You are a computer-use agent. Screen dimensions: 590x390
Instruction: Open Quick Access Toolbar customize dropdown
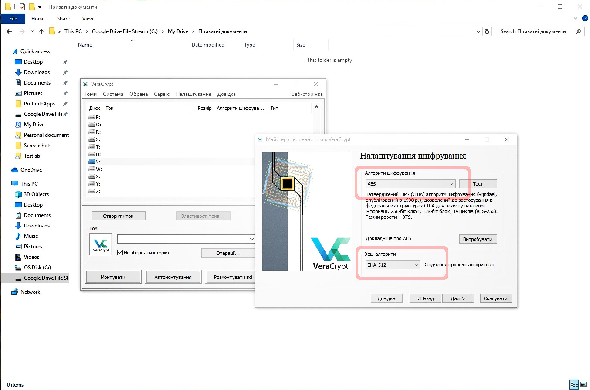tap(40, 7)
